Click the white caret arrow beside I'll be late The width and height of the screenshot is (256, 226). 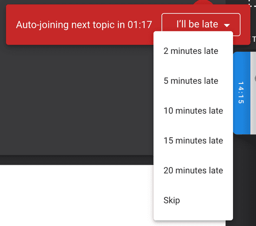pos(227,25)
